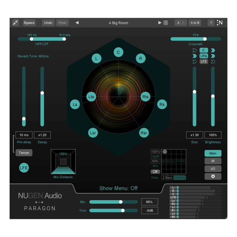
Task: Click the 66% mix value field
Action: [x=150, y=202]
